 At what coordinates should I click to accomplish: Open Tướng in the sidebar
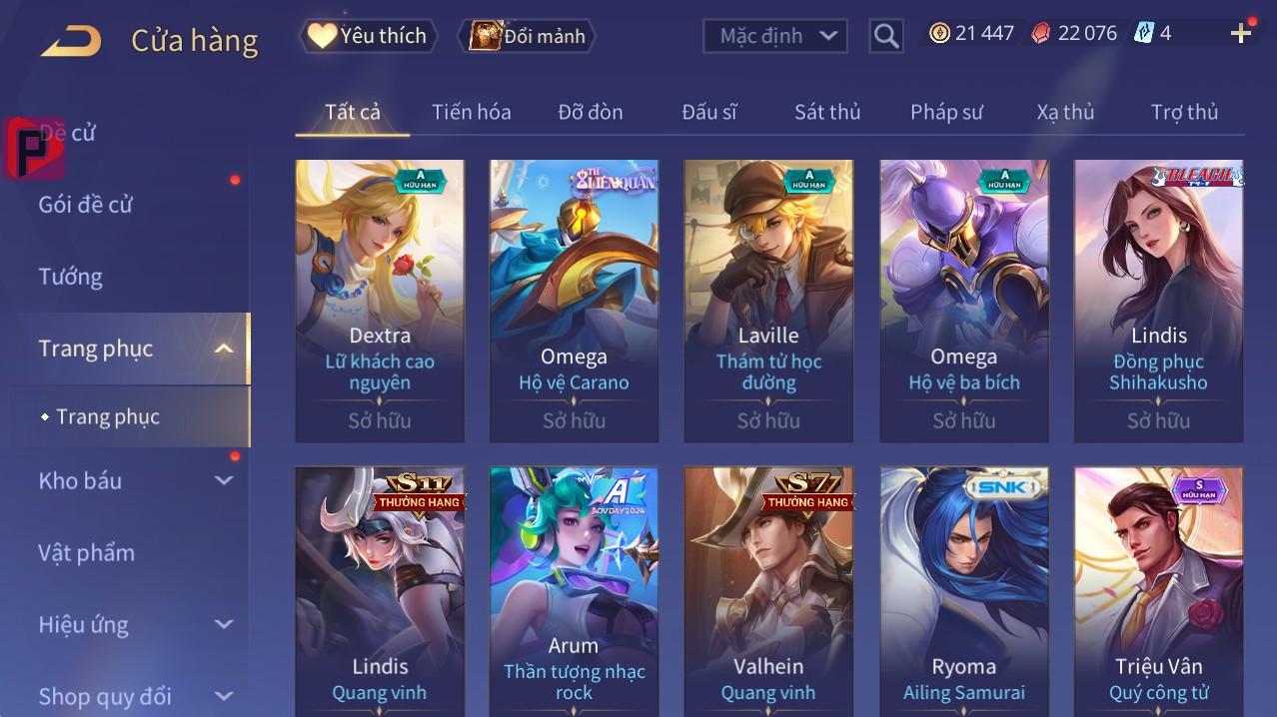pyautogui.click(x=70, y=277)
